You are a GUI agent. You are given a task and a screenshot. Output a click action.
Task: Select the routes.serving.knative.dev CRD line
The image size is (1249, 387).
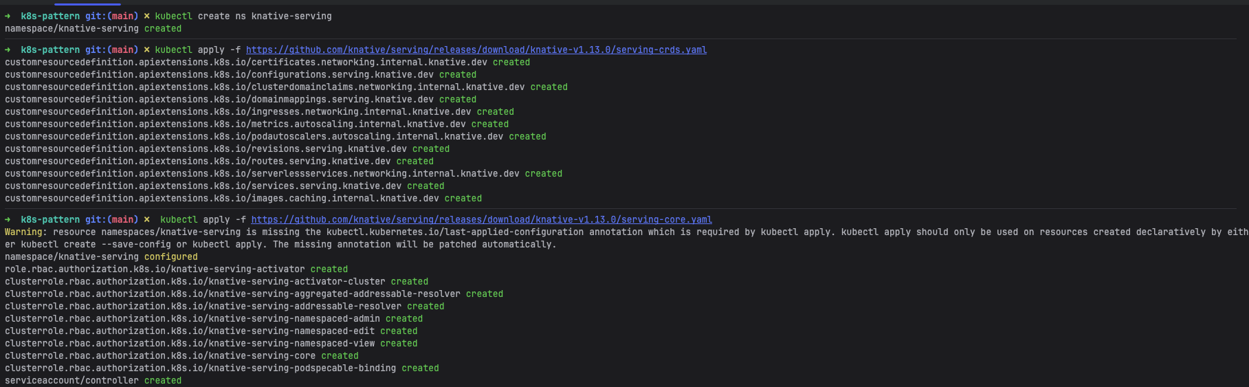(219, 161)
